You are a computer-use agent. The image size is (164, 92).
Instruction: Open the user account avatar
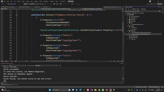[150, 1]
